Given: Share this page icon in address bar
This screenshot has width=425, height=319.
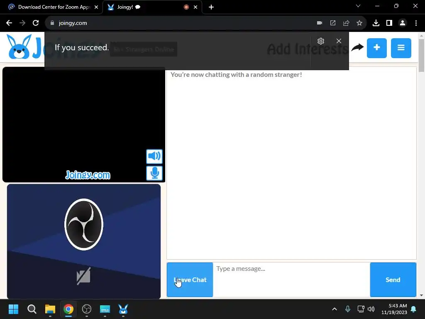Looking at the screenshot, I should coord(346,23).
